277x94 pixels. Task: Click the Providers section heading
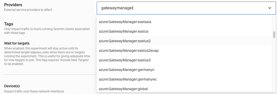coord(13,5)
